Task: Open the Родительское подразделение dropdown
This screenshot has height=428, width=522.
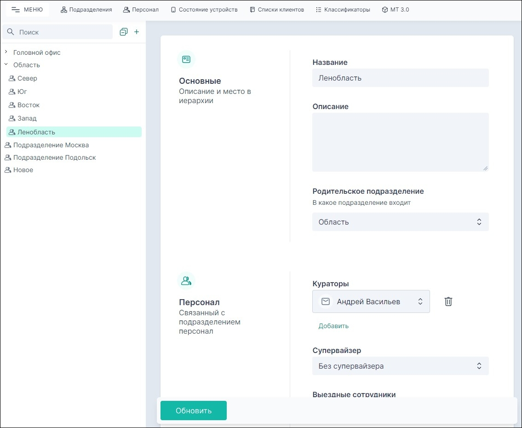Action: coord(400,222)
